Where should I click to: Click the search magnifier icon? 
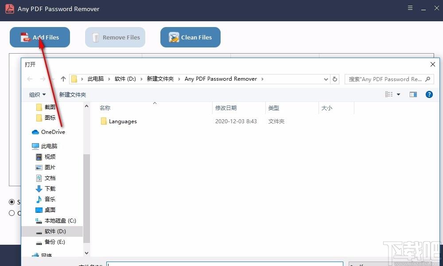(428, 79)
